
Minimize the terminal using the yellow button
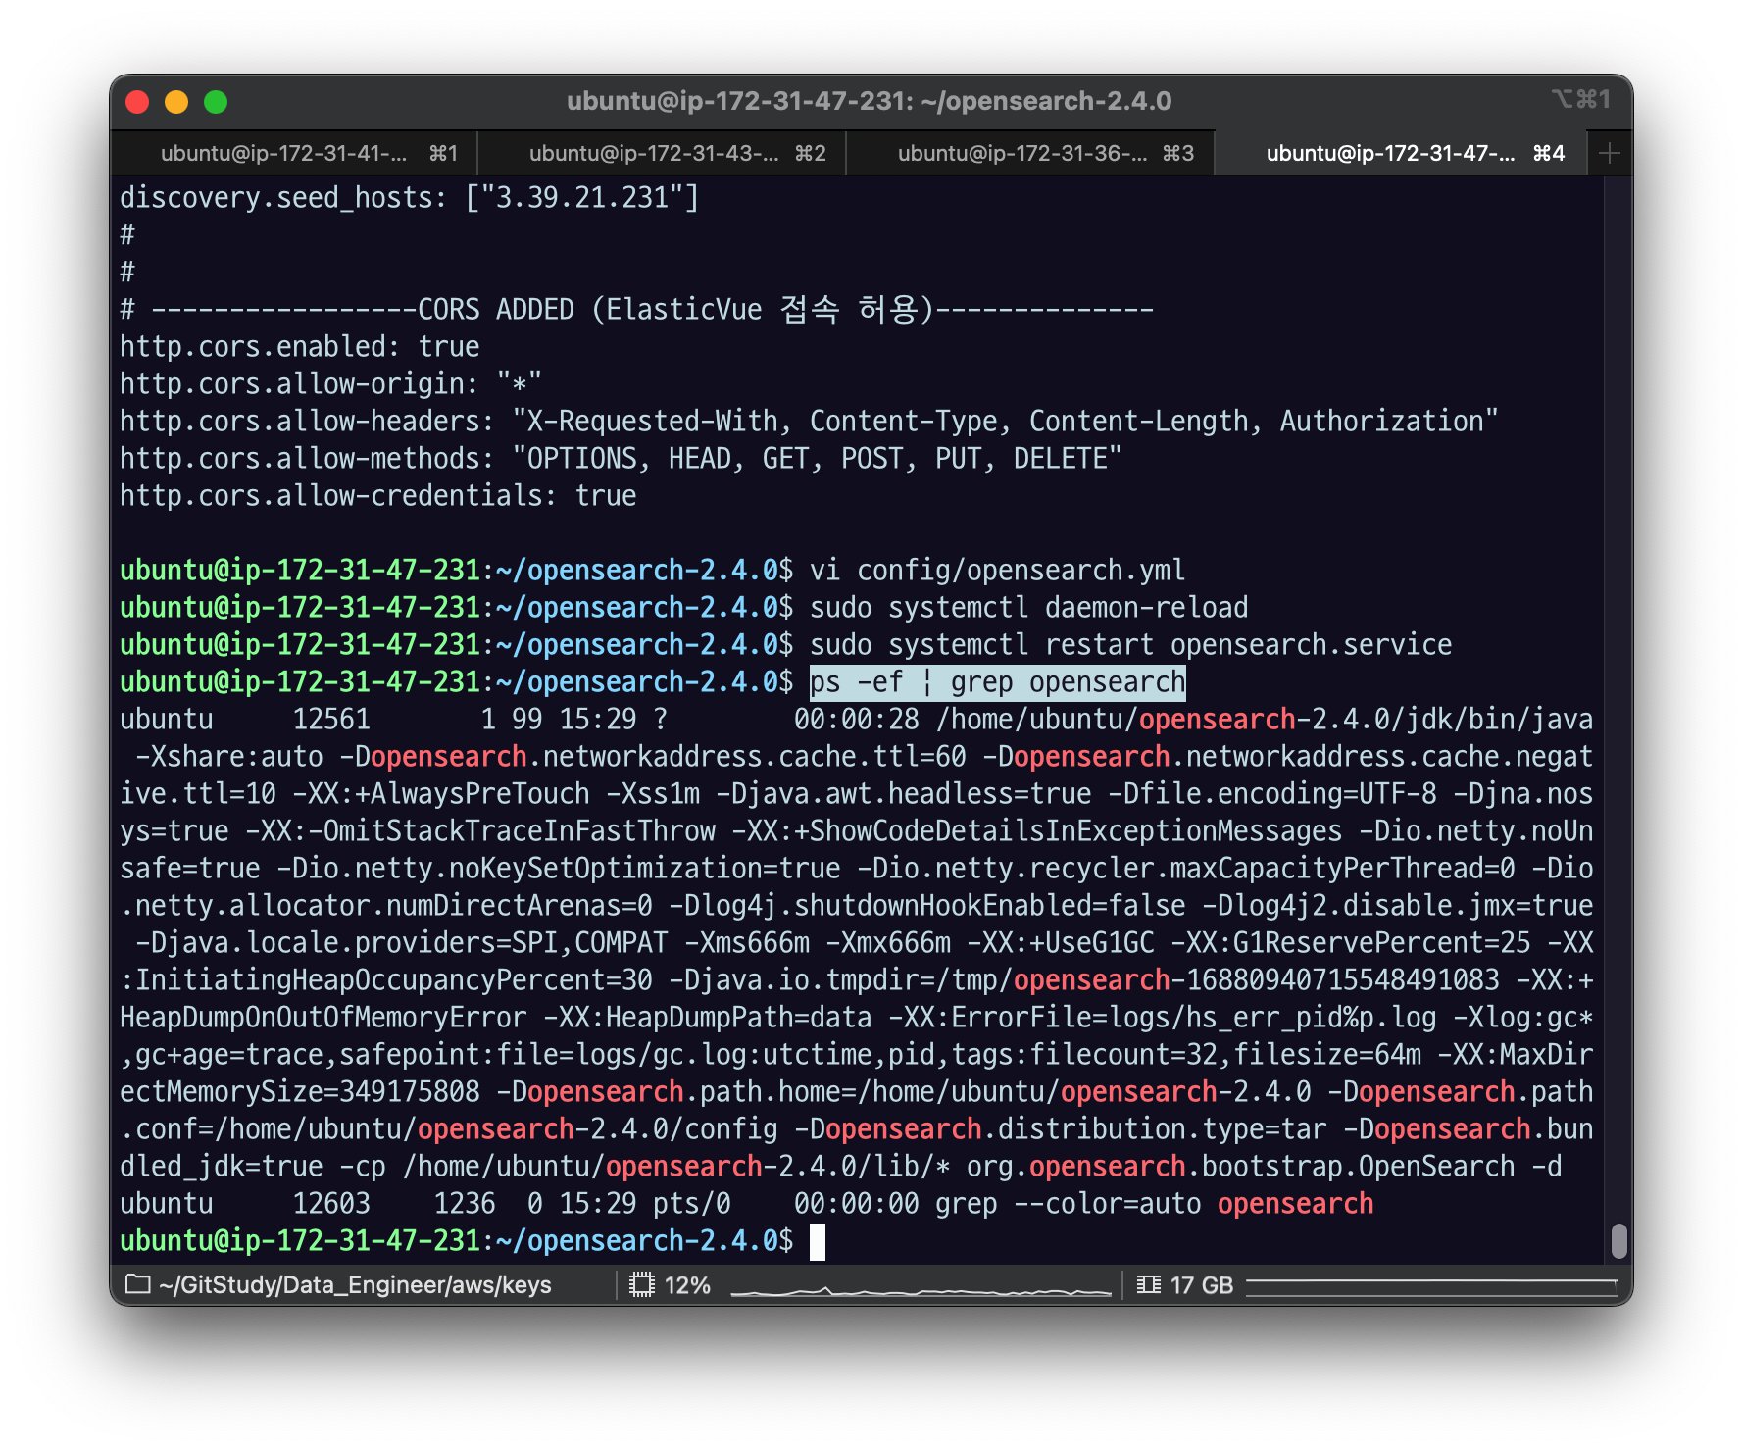[176, 102]
